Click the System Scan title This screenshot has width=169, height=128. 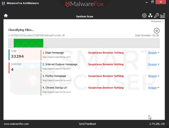[x=84, y=16]
